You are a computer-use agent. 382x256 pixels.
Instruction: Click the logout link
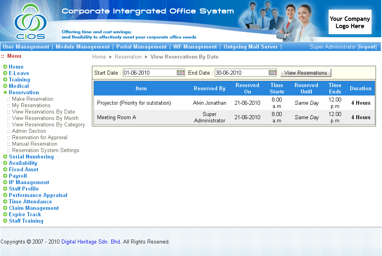[367, 47]
